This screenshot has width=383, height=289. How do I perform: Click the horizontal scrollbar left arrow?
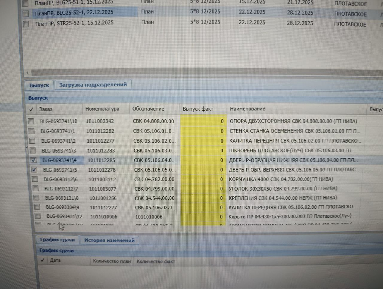28,73
